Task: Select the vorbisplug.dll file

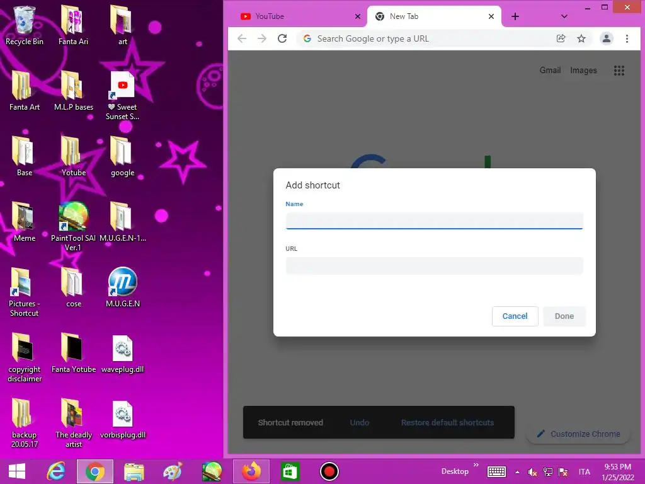Action: click(123, 418)
